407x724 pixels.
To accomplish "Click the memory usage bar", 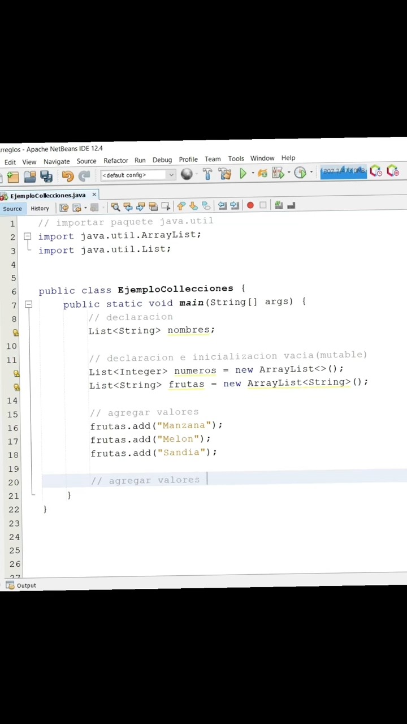I will 343,171.
